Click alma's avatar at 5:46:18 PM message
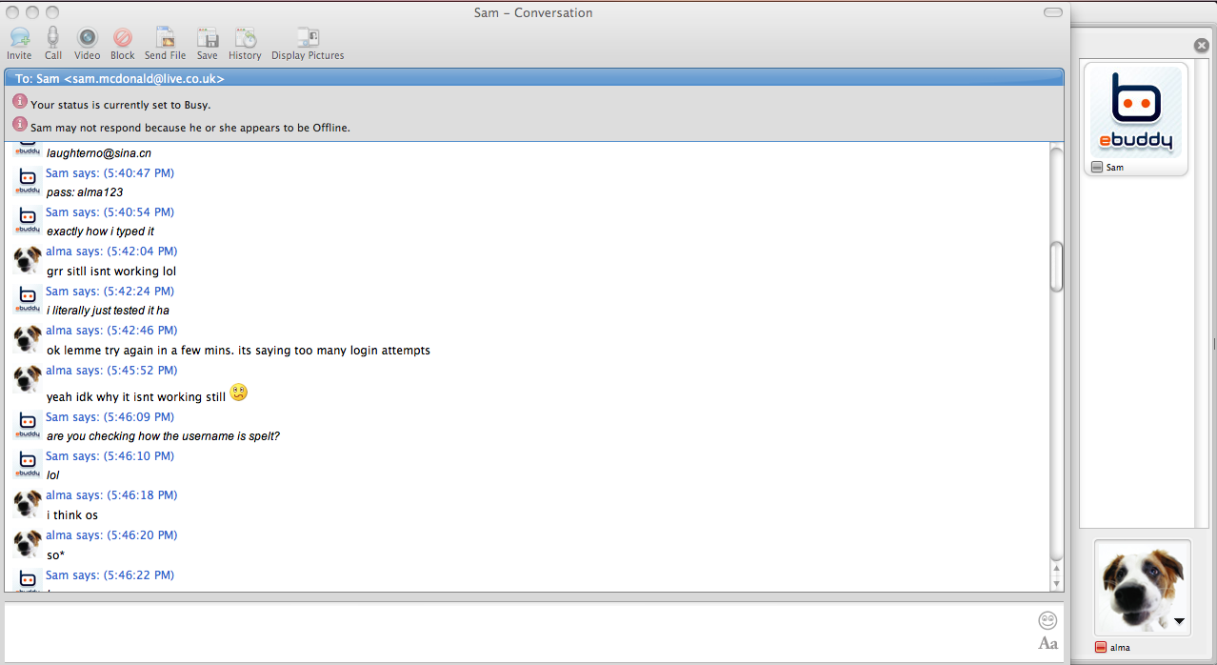 pyautogui.click(x=28, y=504)
